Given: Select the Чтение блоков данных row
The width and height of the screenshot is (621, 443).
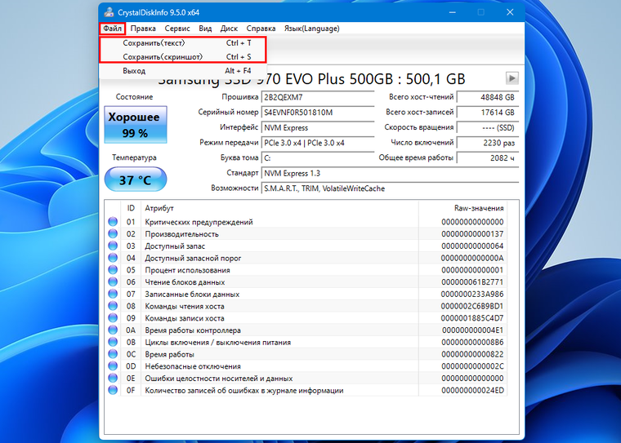Looking at the screenshot, I should 306,282.
